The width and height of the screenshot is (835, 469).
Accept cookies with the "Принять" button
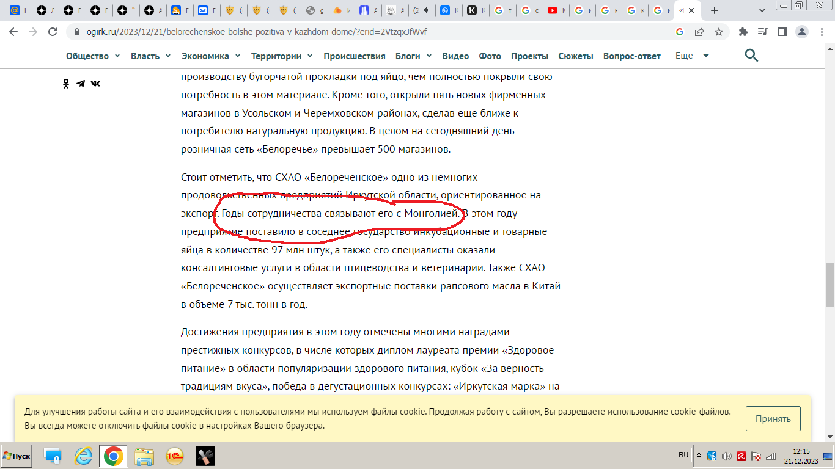(x=773, y=419)
